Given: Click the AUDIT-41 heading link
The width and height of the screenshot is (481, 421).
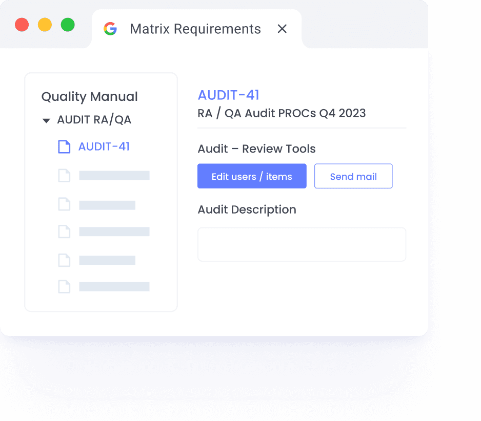Looking at the screenshot, I should pos(228,95).
